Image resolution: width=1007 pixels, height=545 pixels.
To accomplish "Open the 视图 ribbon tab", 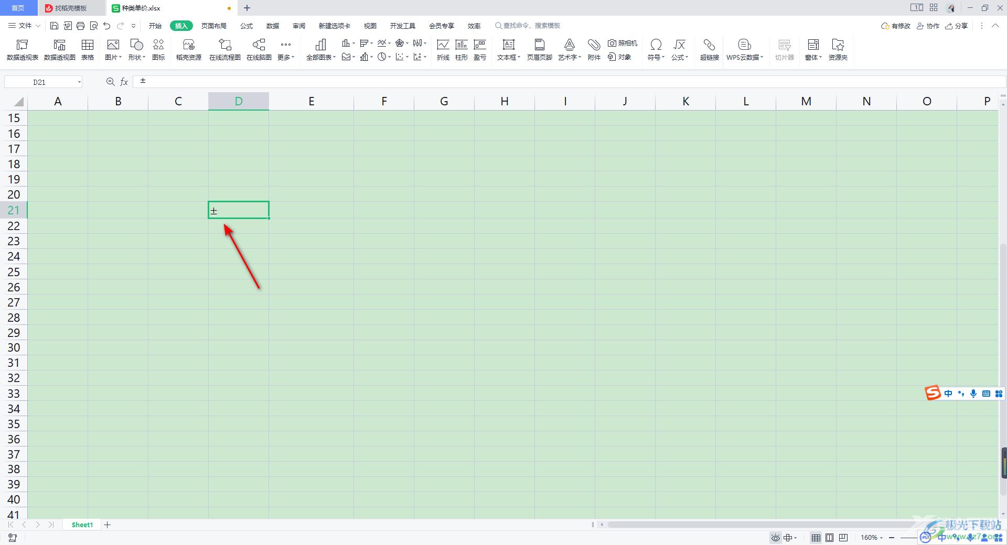I will click(x=370, y=26).
